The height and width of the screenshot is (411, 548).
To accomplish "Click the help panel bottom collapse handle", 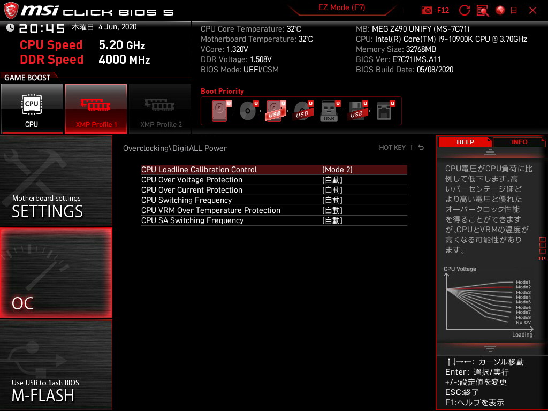I will coord(490,348).
